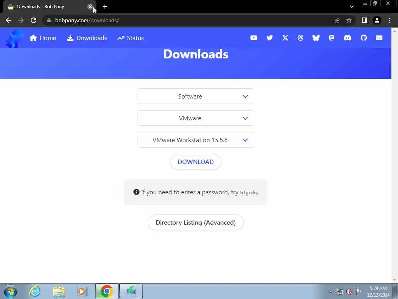
Task: Share this page icon in address bar
Action: 337,20
